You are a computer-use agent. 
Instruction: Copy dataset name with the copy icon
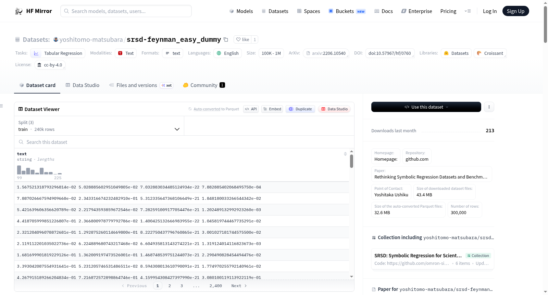226,39
